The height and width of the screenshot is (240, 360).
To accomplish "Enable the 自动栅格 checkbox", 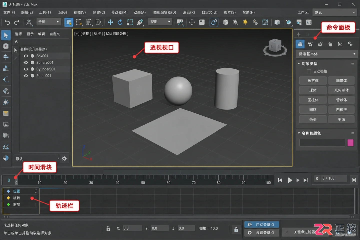I will [x=309, y=71].
